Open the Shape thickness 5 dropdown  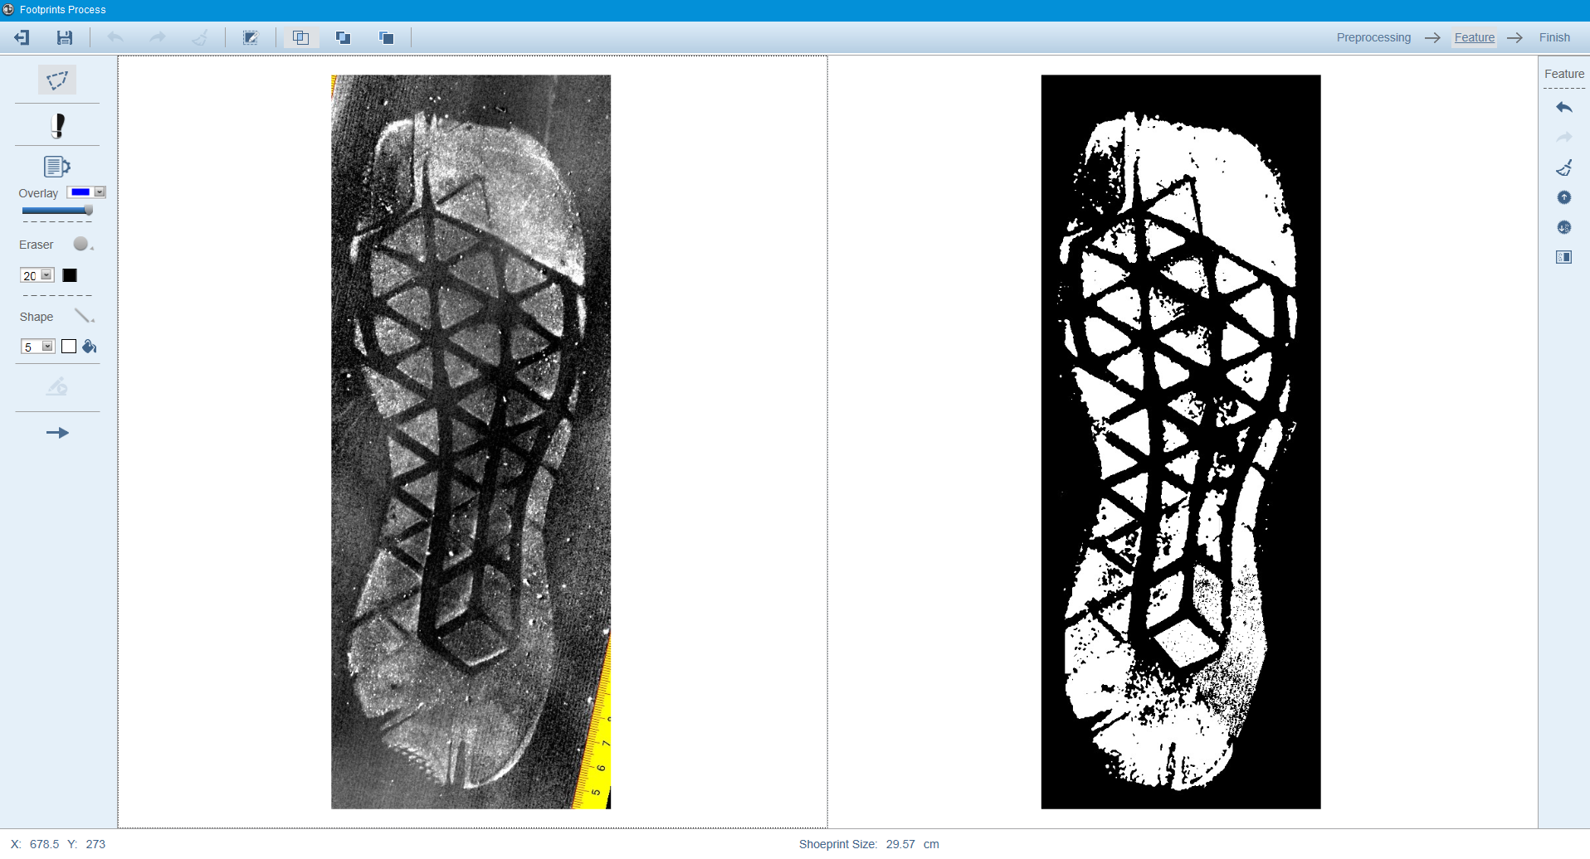pyautogui.click(x=47, y=346)
